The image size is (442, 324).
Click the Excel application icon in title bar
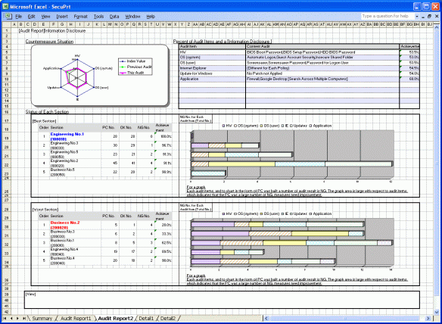[5, 7]
